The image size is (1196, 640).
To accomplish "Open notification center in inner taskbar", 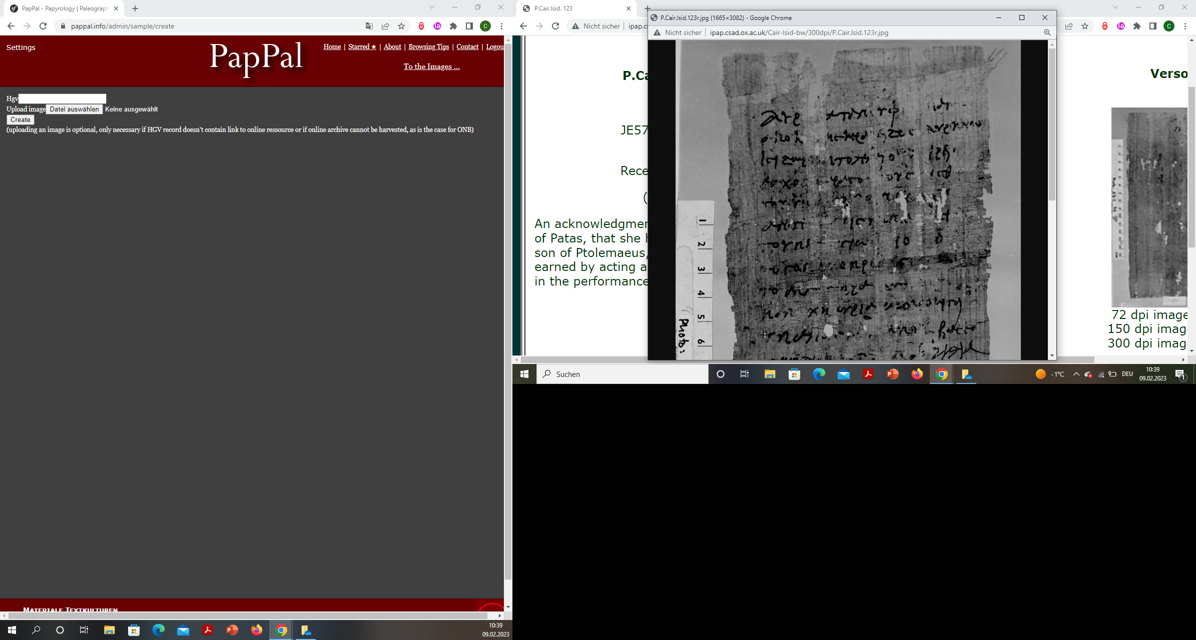I will [x=1180, y=374].
